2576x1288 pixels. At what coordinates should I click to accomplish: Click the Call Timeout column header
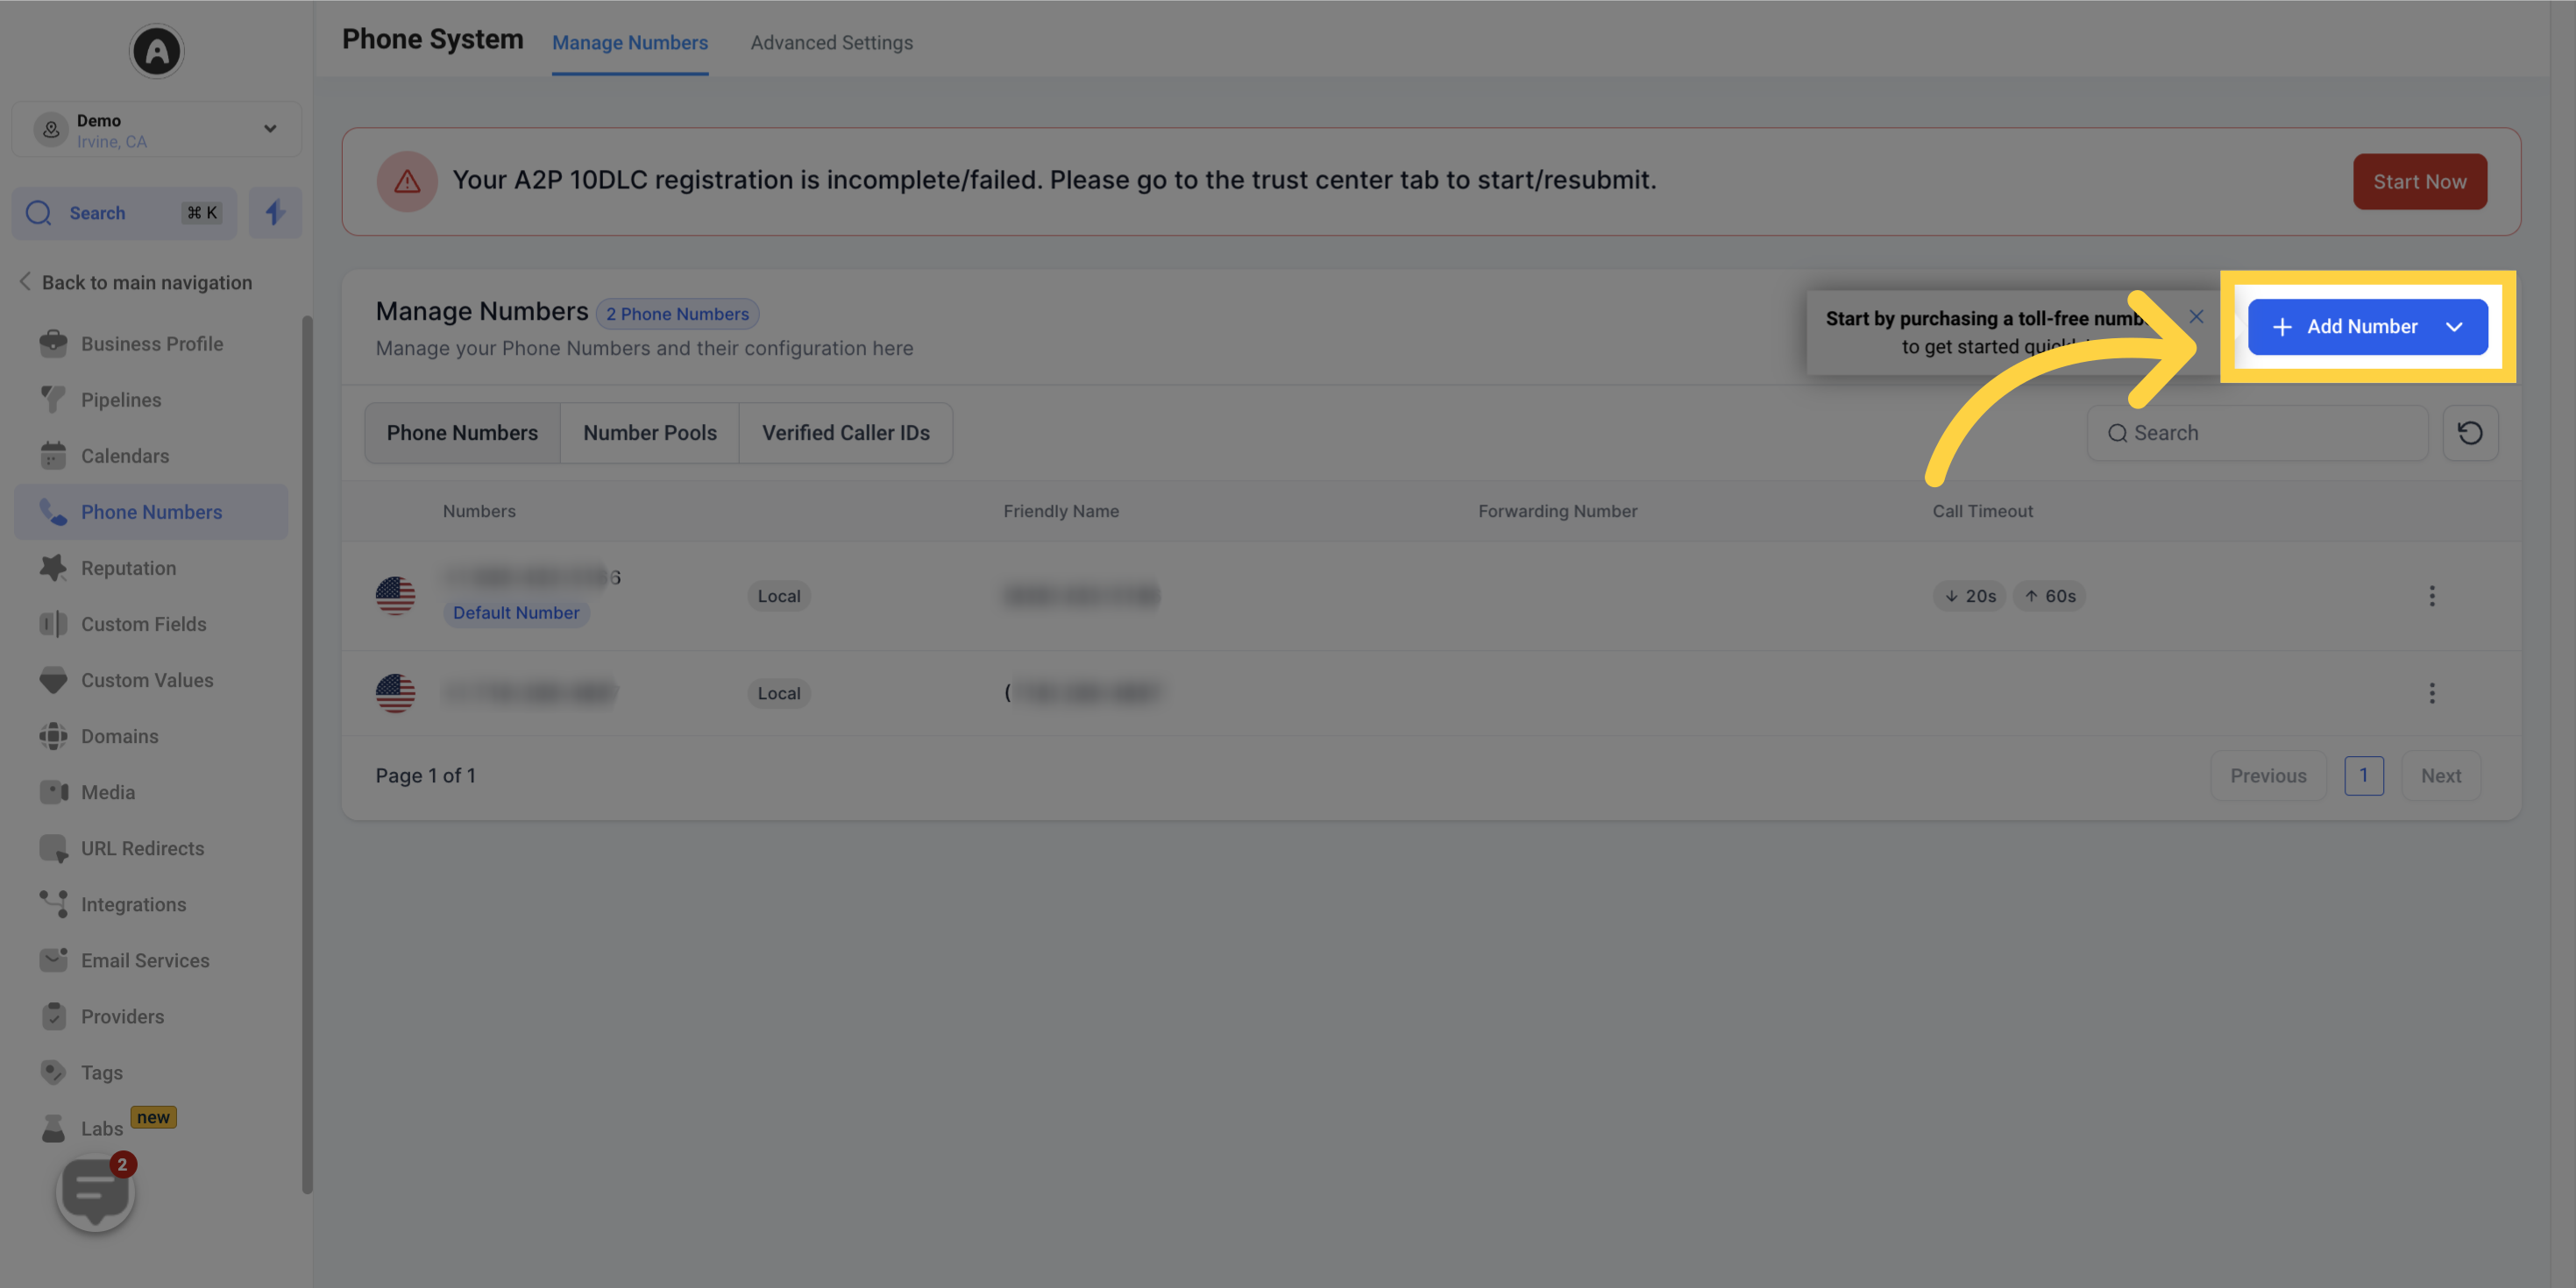(1982, 511)
